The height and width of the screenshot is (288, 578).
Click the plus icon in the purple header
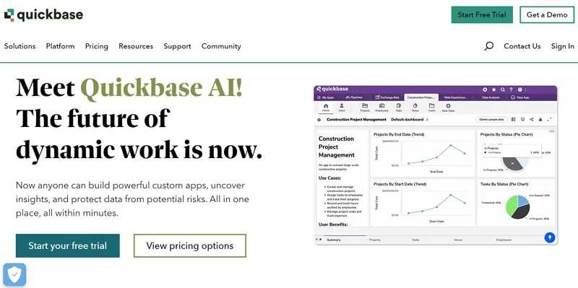coord(485,90)
